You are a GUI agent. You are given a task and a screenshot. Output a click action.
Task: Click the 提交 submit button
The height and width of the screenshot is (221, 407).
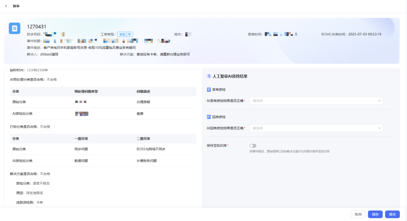392,214
